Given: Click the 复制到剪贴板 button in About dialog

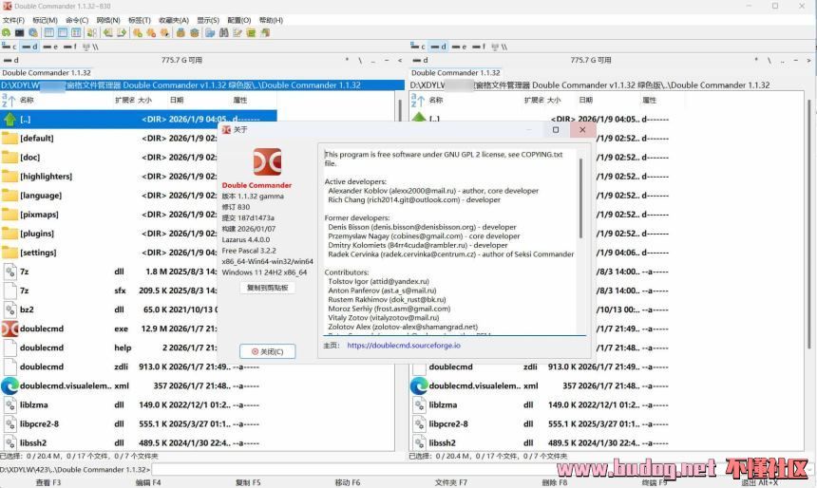Looking at the screenshot, I should [267, 288].
